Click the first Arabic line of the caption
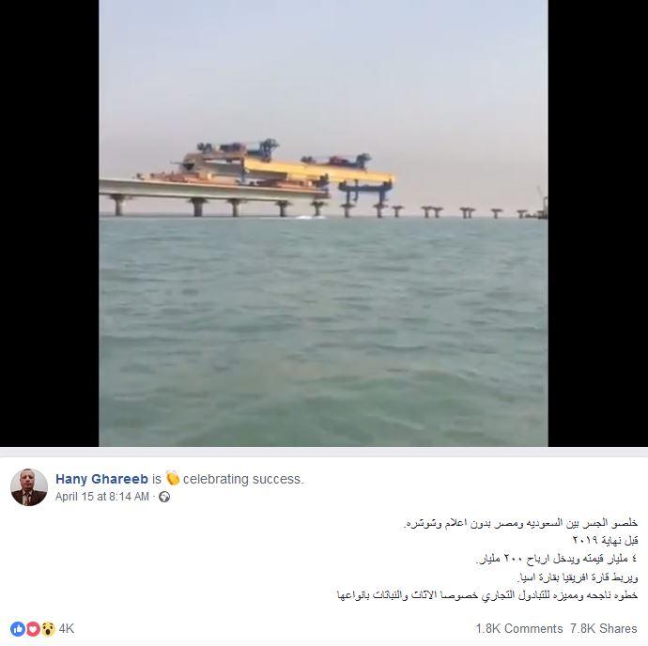 [520, 523]
